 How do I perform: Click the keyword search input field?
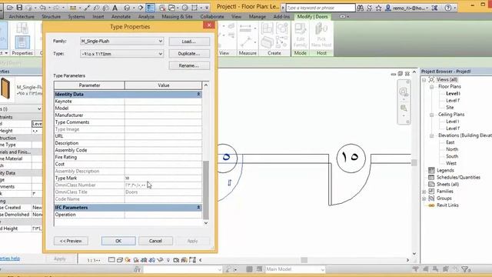(321, 8)
